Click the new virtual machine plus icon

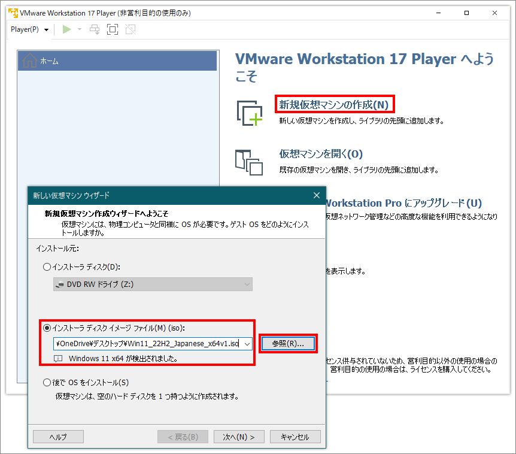[250, 113]
